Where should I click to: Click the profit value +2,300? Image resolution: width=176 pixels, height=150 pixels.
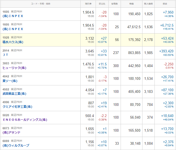[x=168, y=103]
